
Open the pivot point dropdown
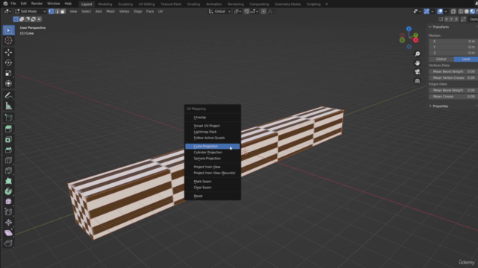pos(238,11)
